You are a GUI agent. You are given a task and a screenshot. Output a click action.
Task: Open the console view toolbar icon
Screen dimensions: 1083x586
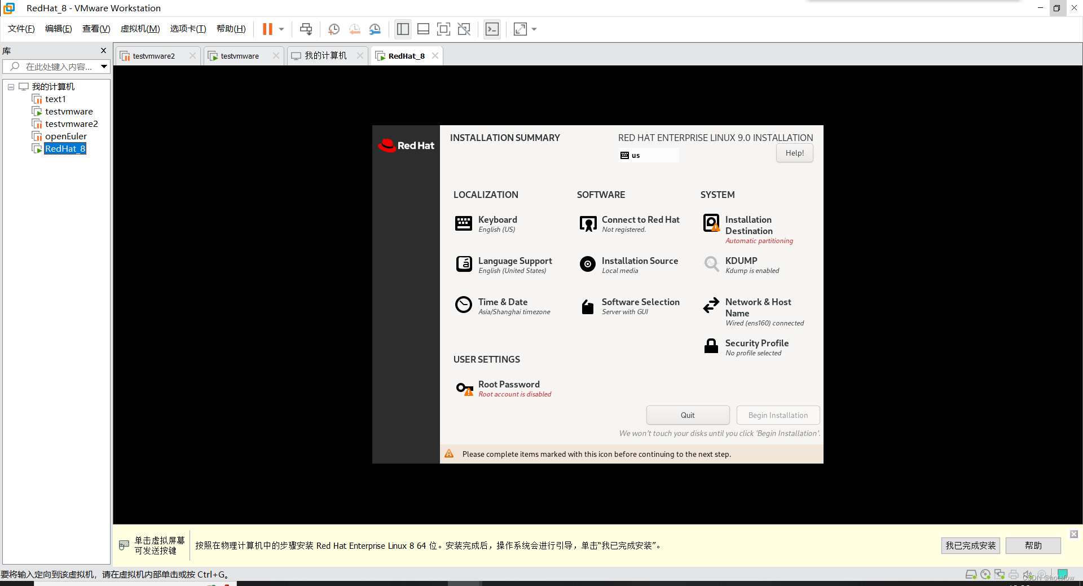[x=492, y=29]
